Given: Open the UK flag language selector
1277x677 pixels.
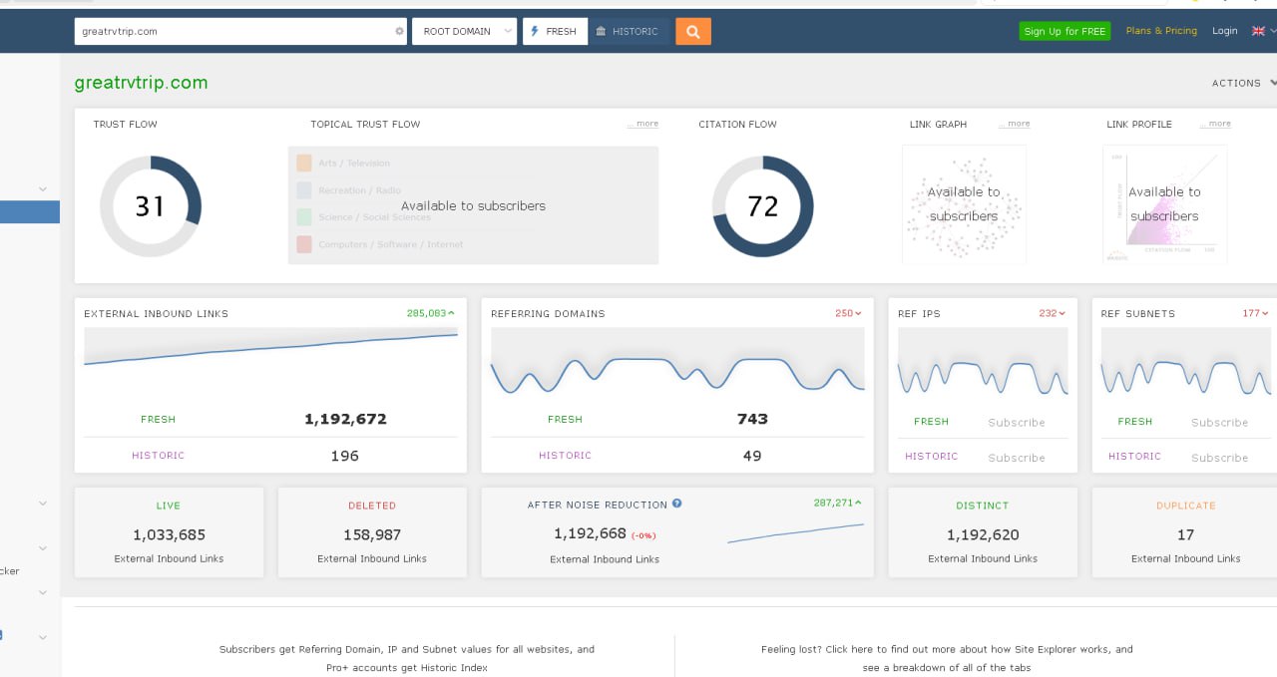Looking at the screenshot, I should 1259,31.
